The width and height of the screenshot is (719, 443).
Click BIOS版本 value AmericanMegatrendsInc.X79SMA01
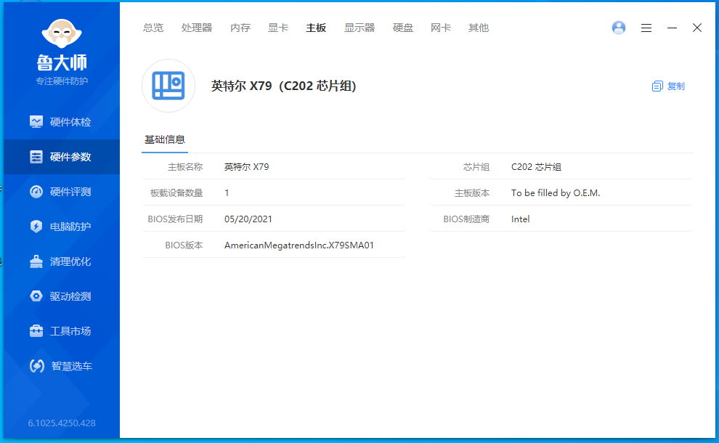pyautogui.click(x=299, y=245)
